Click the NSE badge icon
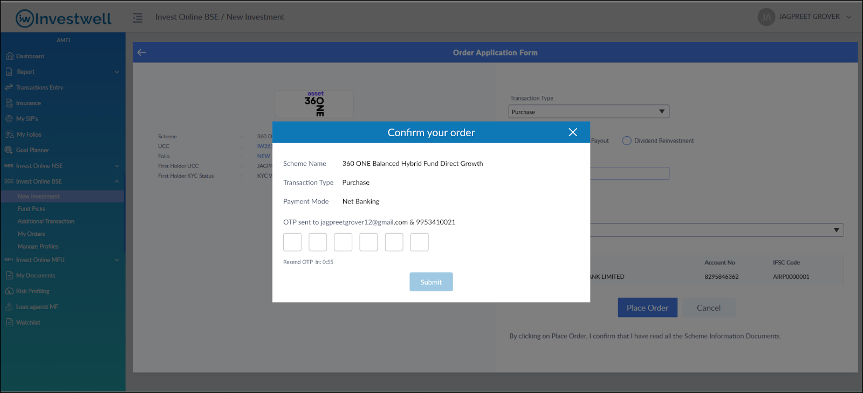The image size is (863, 393). [9, 166]
